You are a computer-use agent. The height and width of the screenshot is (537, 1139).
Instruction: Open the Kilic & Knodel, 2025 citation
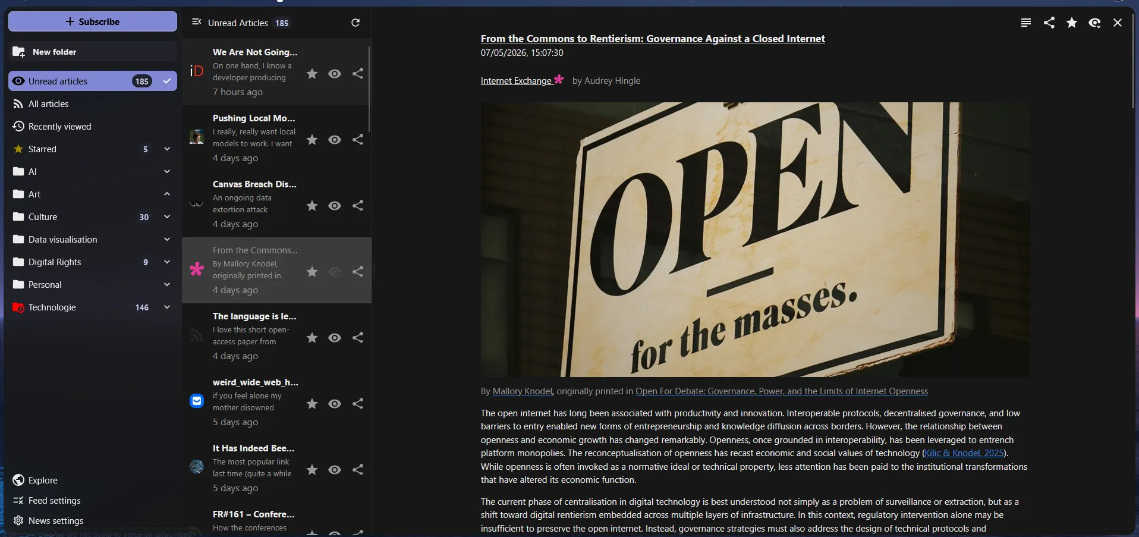tap(964, 453)
